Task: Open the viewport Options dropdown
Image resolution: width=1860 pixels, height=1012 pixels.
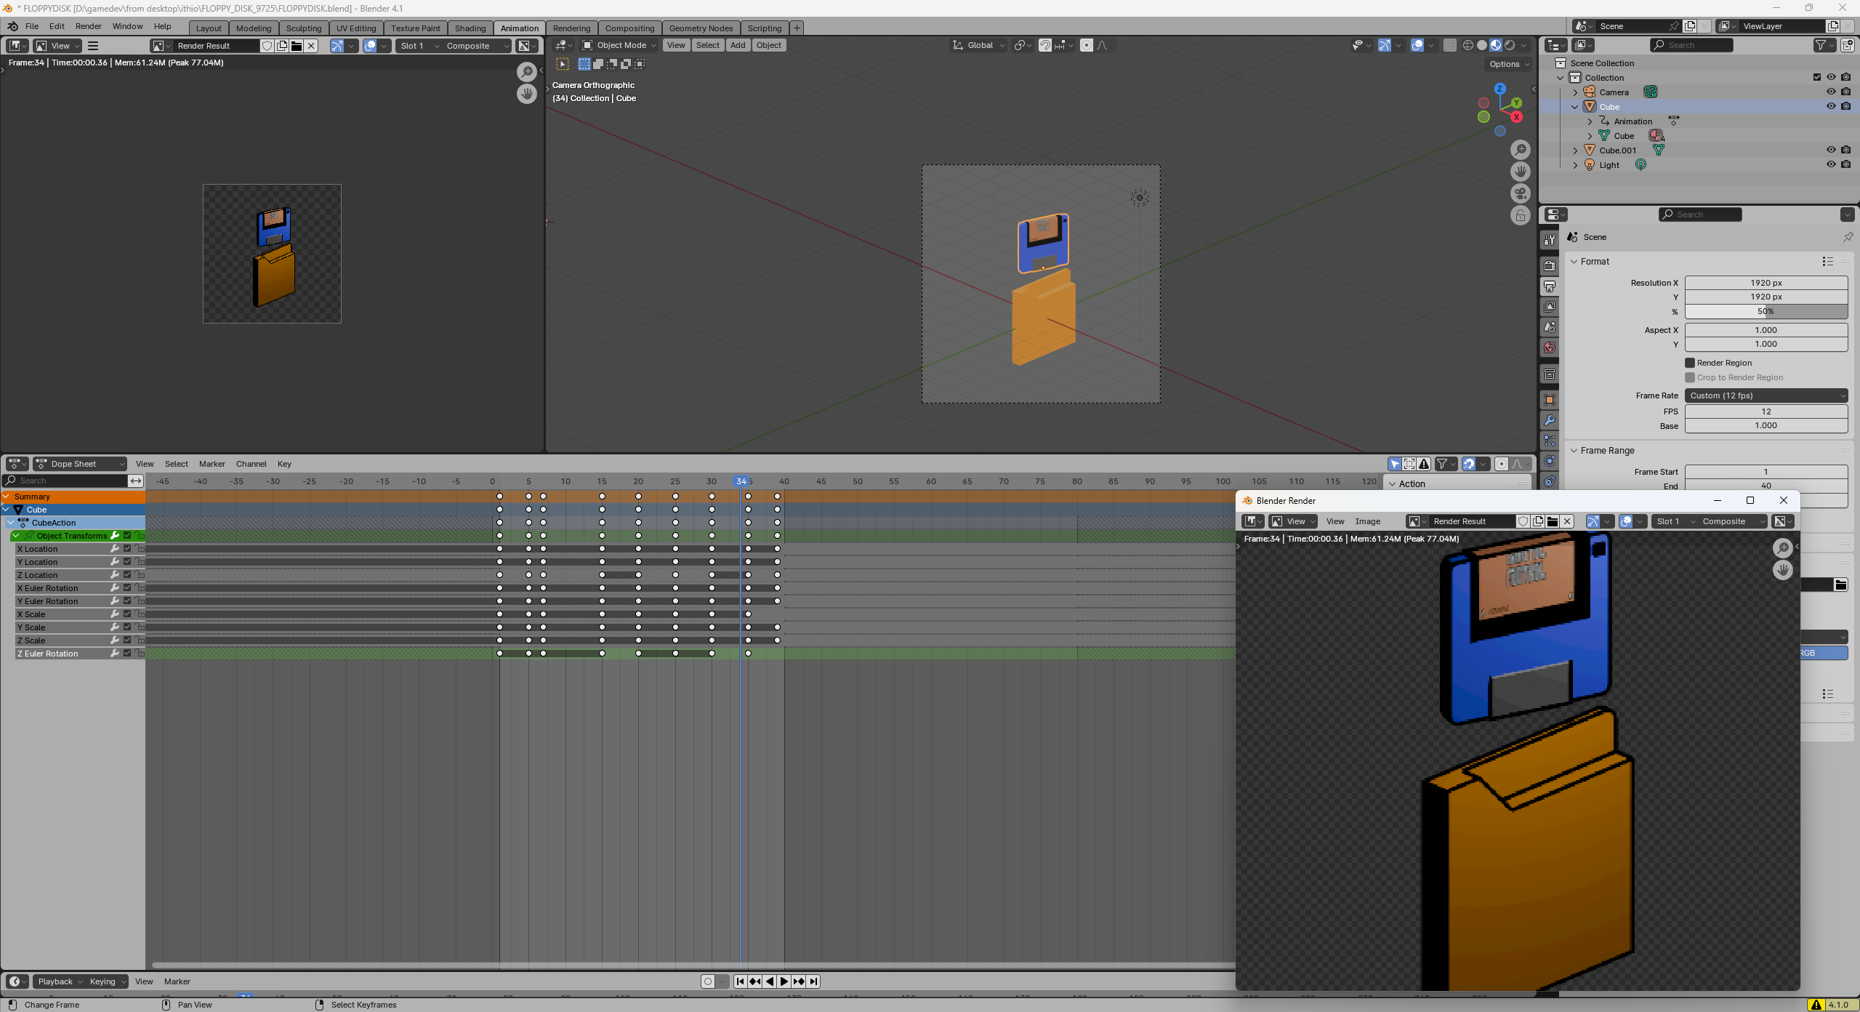Action: click(1510, 64)
